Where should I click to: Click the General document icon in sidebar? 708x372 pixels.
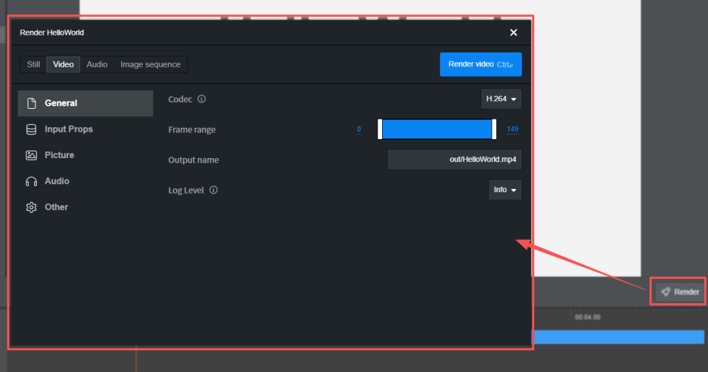31,104
